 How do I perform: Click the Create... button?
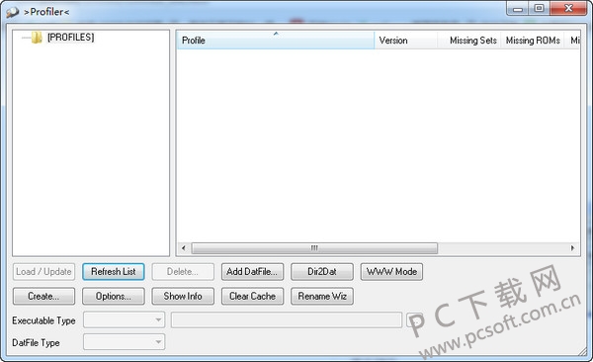click(43, 296)
